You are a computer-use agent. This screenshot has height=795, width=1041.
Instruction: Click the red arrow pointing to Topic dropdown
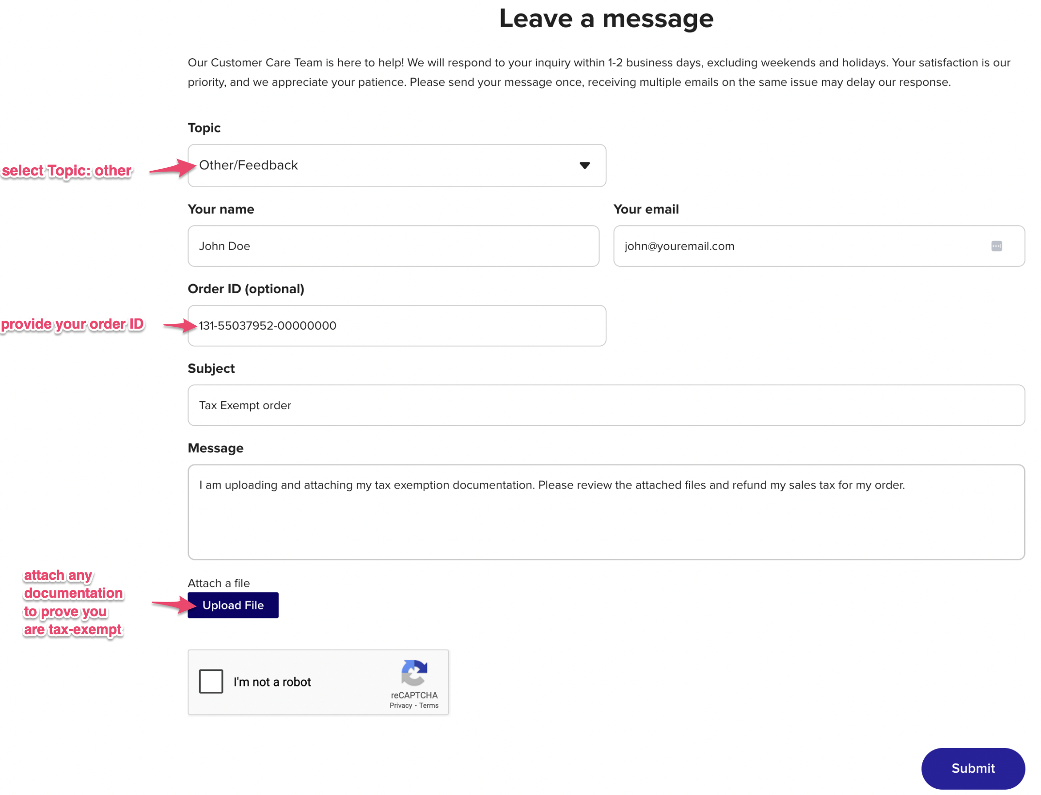(x=173, y=168)
